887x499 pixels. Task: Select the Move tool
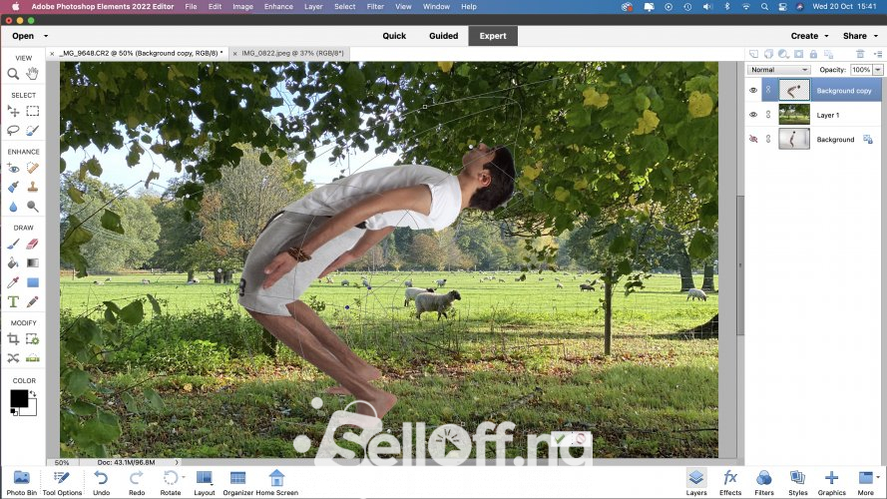13,111
